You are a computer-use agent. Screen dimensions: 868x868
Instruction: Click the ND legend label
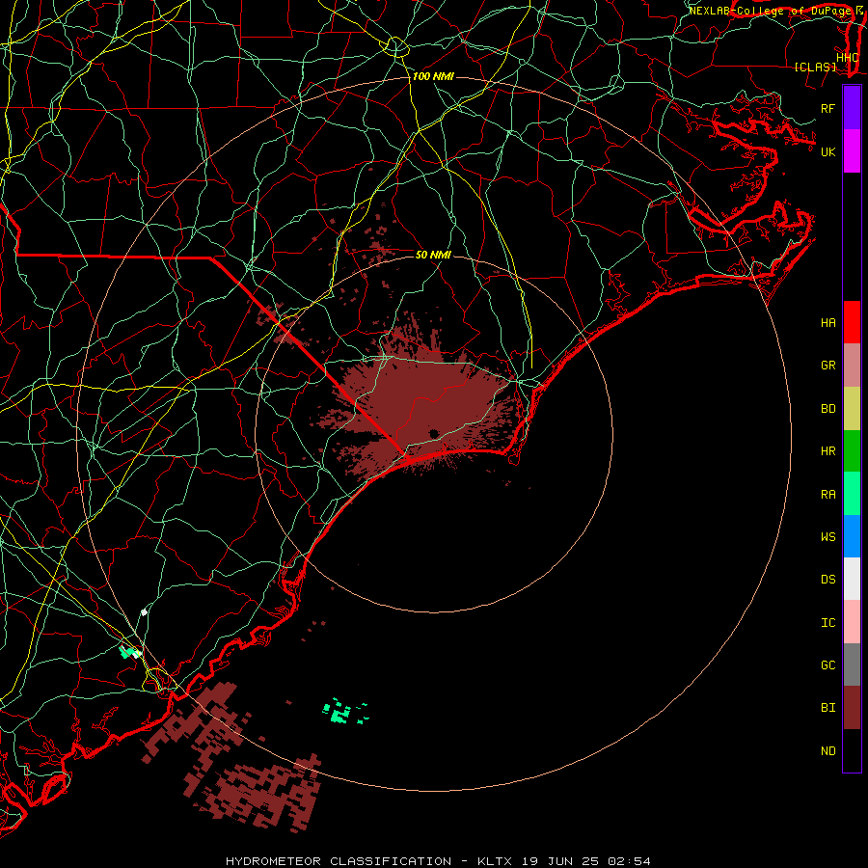pyautogui.click(x=827, y=751)
